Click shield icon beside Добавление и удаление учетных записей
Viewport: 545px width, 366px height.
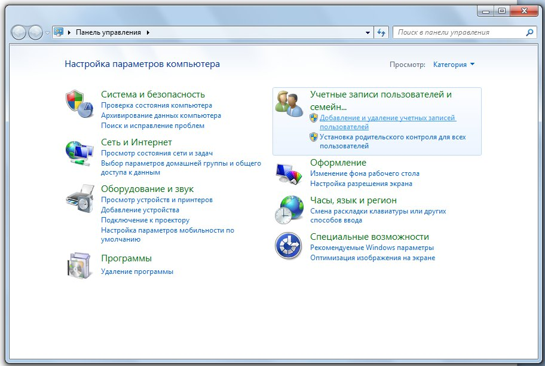pyautogui.click(x=314, y=118)
